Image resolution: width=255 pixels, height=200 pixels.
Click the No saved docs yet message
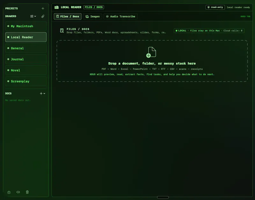(x=18, y=100)
